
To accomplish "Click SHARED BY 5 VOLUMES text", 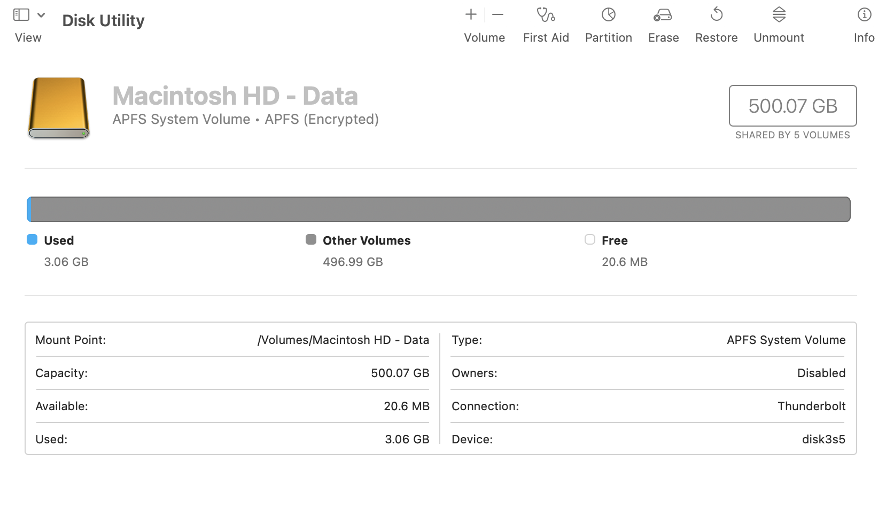I will coord(792,135).
